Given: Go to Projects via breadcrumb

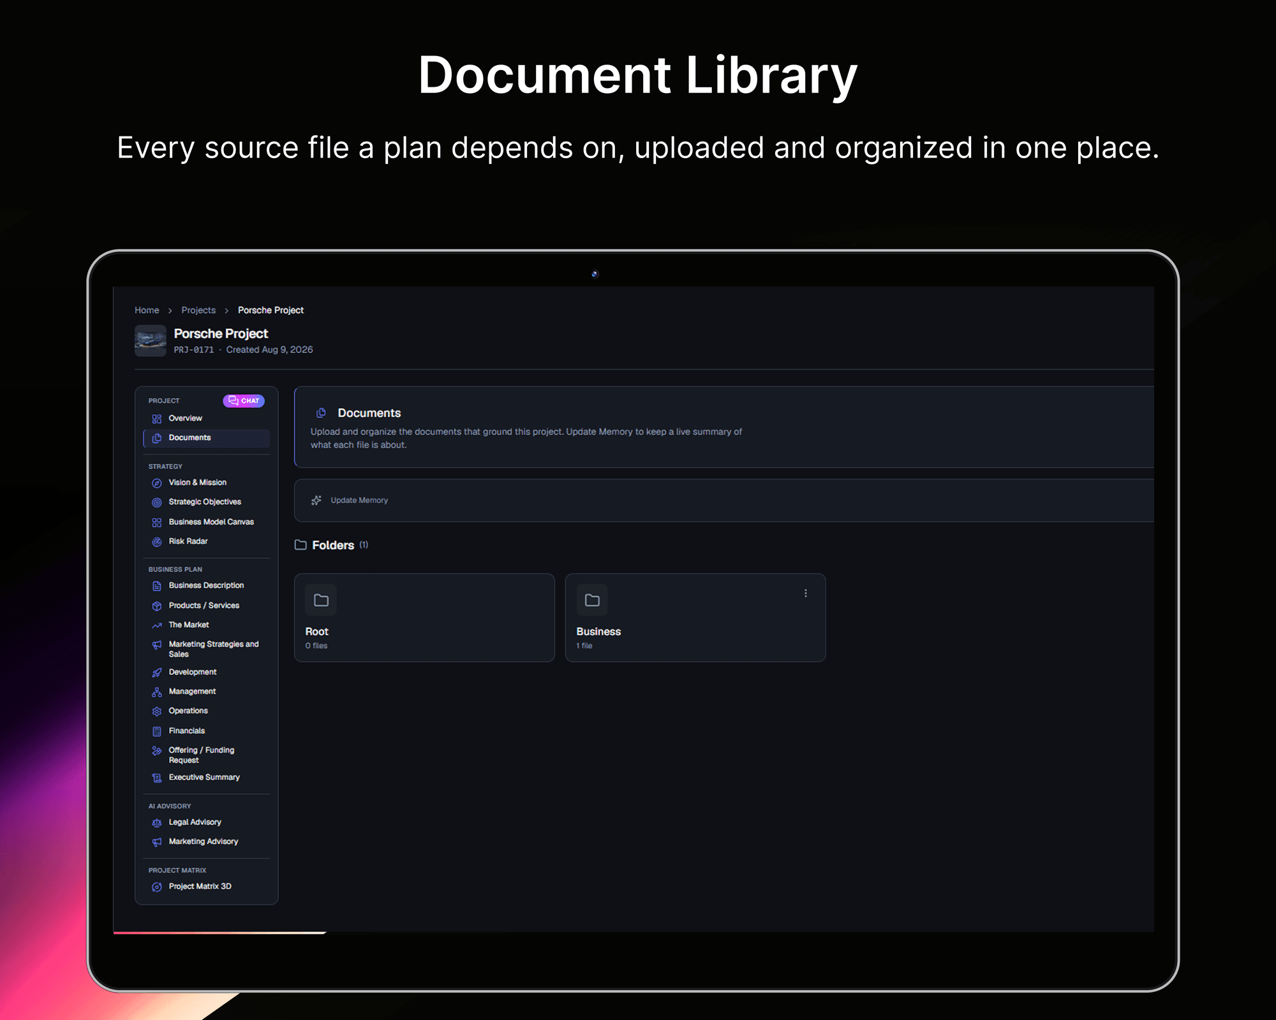Looking at the screenshot, I should (x=198, y=310).
